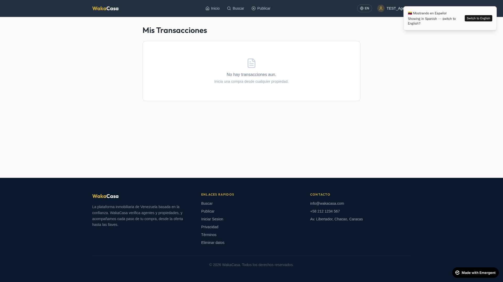Open the Inicio navigation link

[212, 8]
